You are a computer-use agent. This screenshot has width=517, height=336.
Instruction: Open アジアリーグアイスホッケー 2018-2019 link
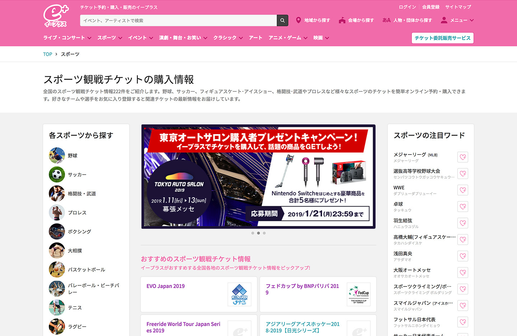303,327
